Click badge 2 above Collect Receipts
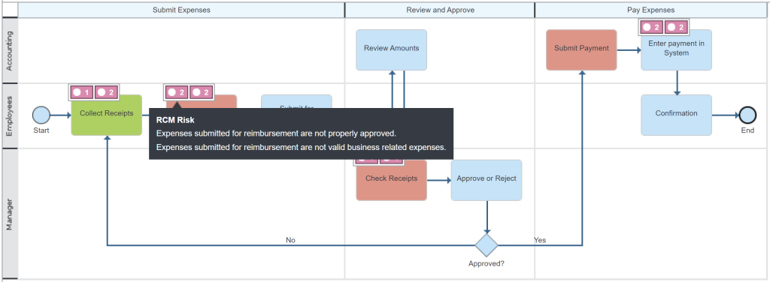770x282 pixels. [x=105, y=92]
